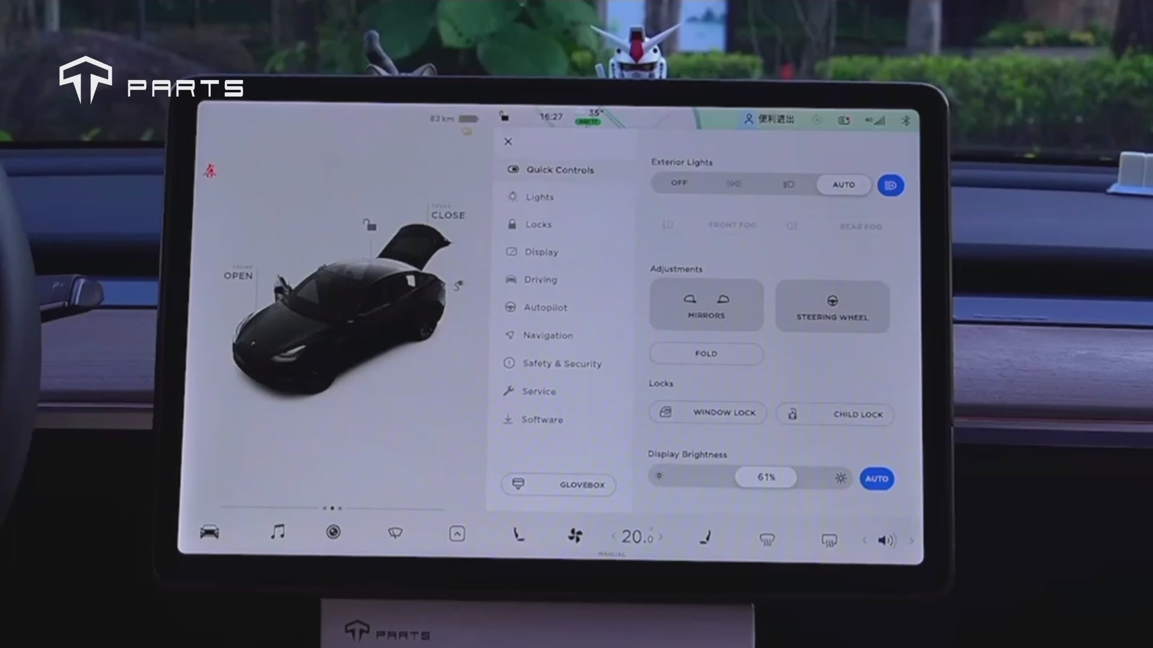The width and height of the screenshot is (1153, 648).
Task: Toggle Exterior Lights to AUTO mode
Action: 843,184
